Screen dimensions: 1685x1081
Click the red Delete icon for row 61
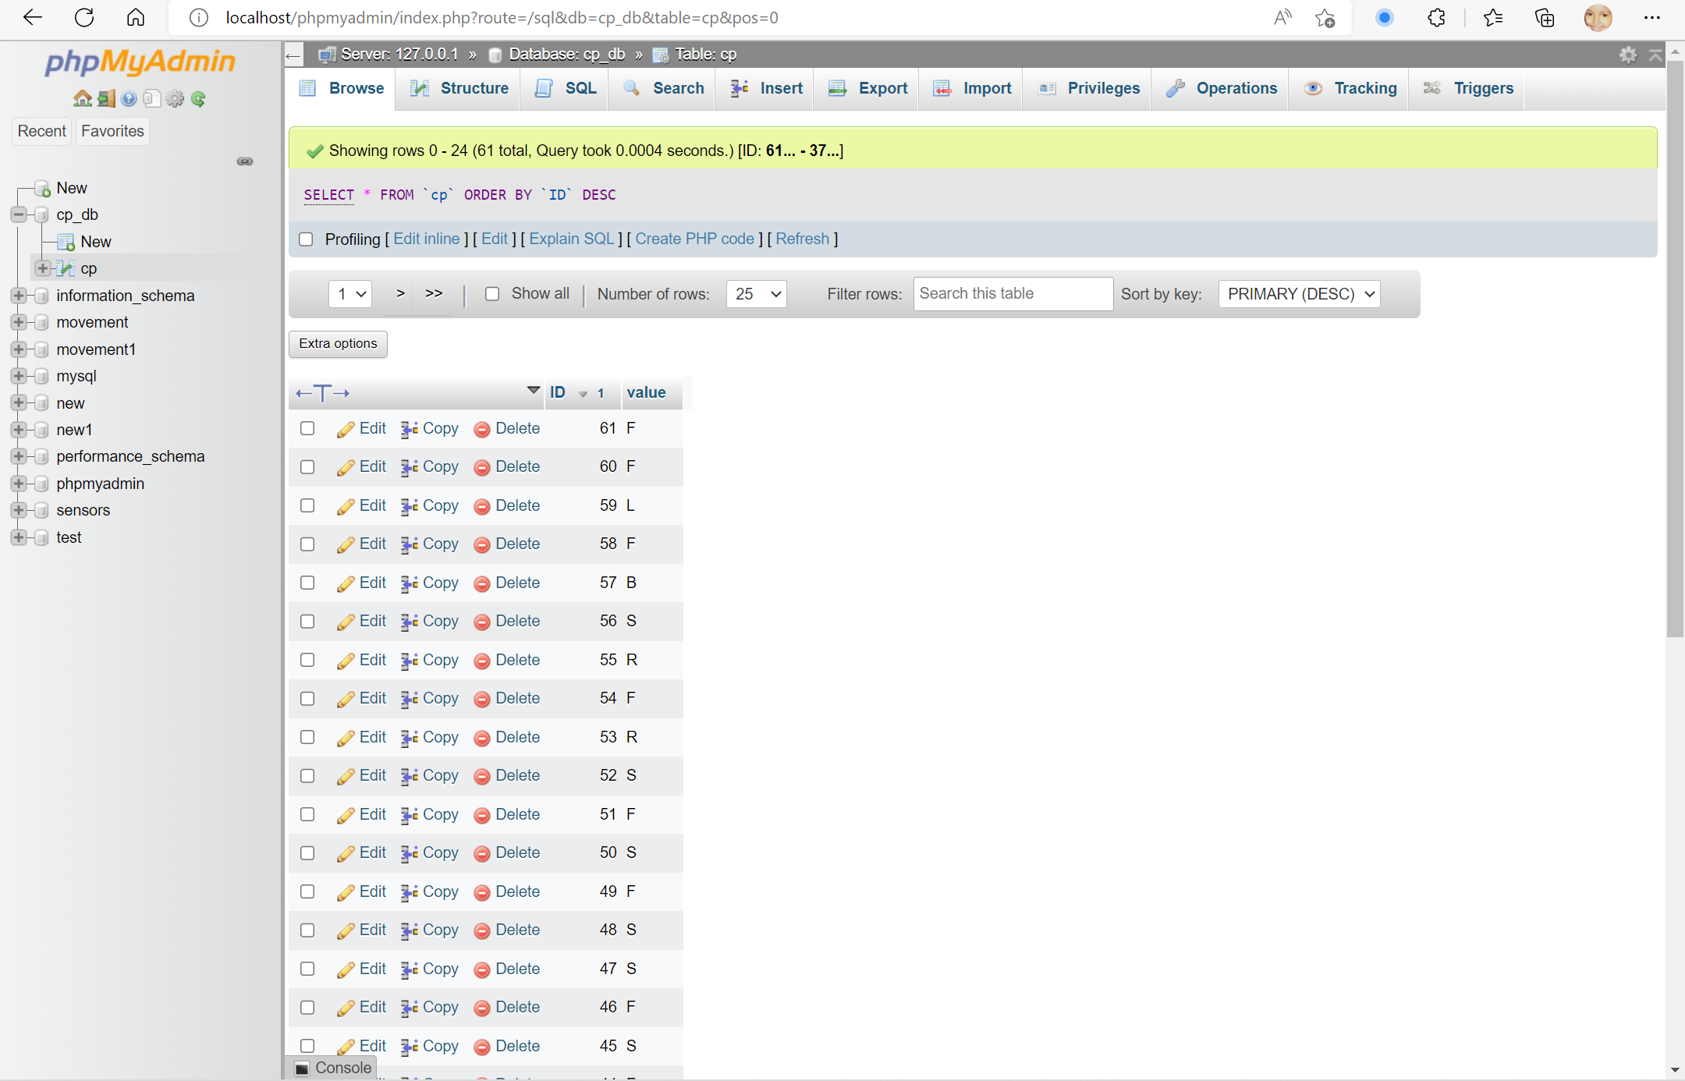click(x=482, y=429)
